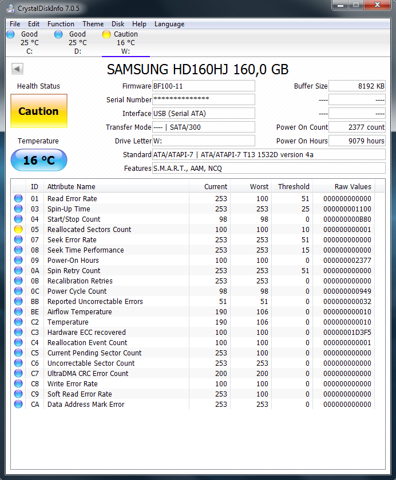Image resolution: width=396 pixels, height=480 pixels.
Task: Click the Current column header
Action: coord(209,186)
